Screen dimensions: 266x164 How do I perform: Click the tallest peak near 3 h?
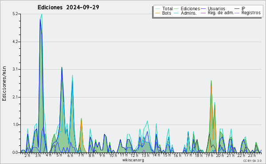pyautogui.click(x=42, y=15)
